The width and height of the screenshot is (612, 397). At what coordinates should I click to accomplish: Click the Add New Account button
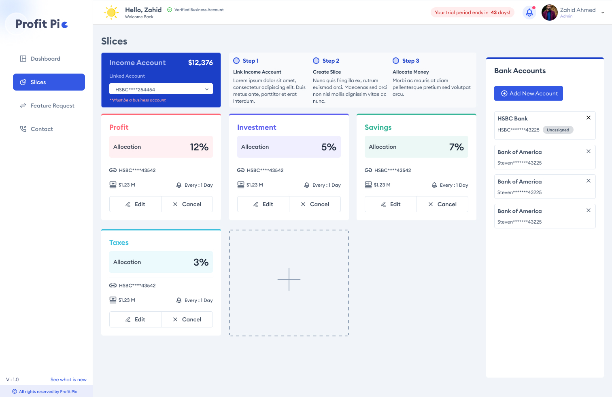528,93
